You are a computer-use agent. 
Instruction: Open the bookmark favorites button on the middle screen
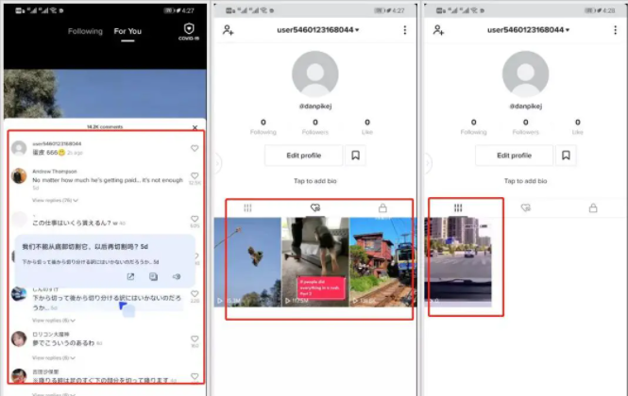(355, 156)
